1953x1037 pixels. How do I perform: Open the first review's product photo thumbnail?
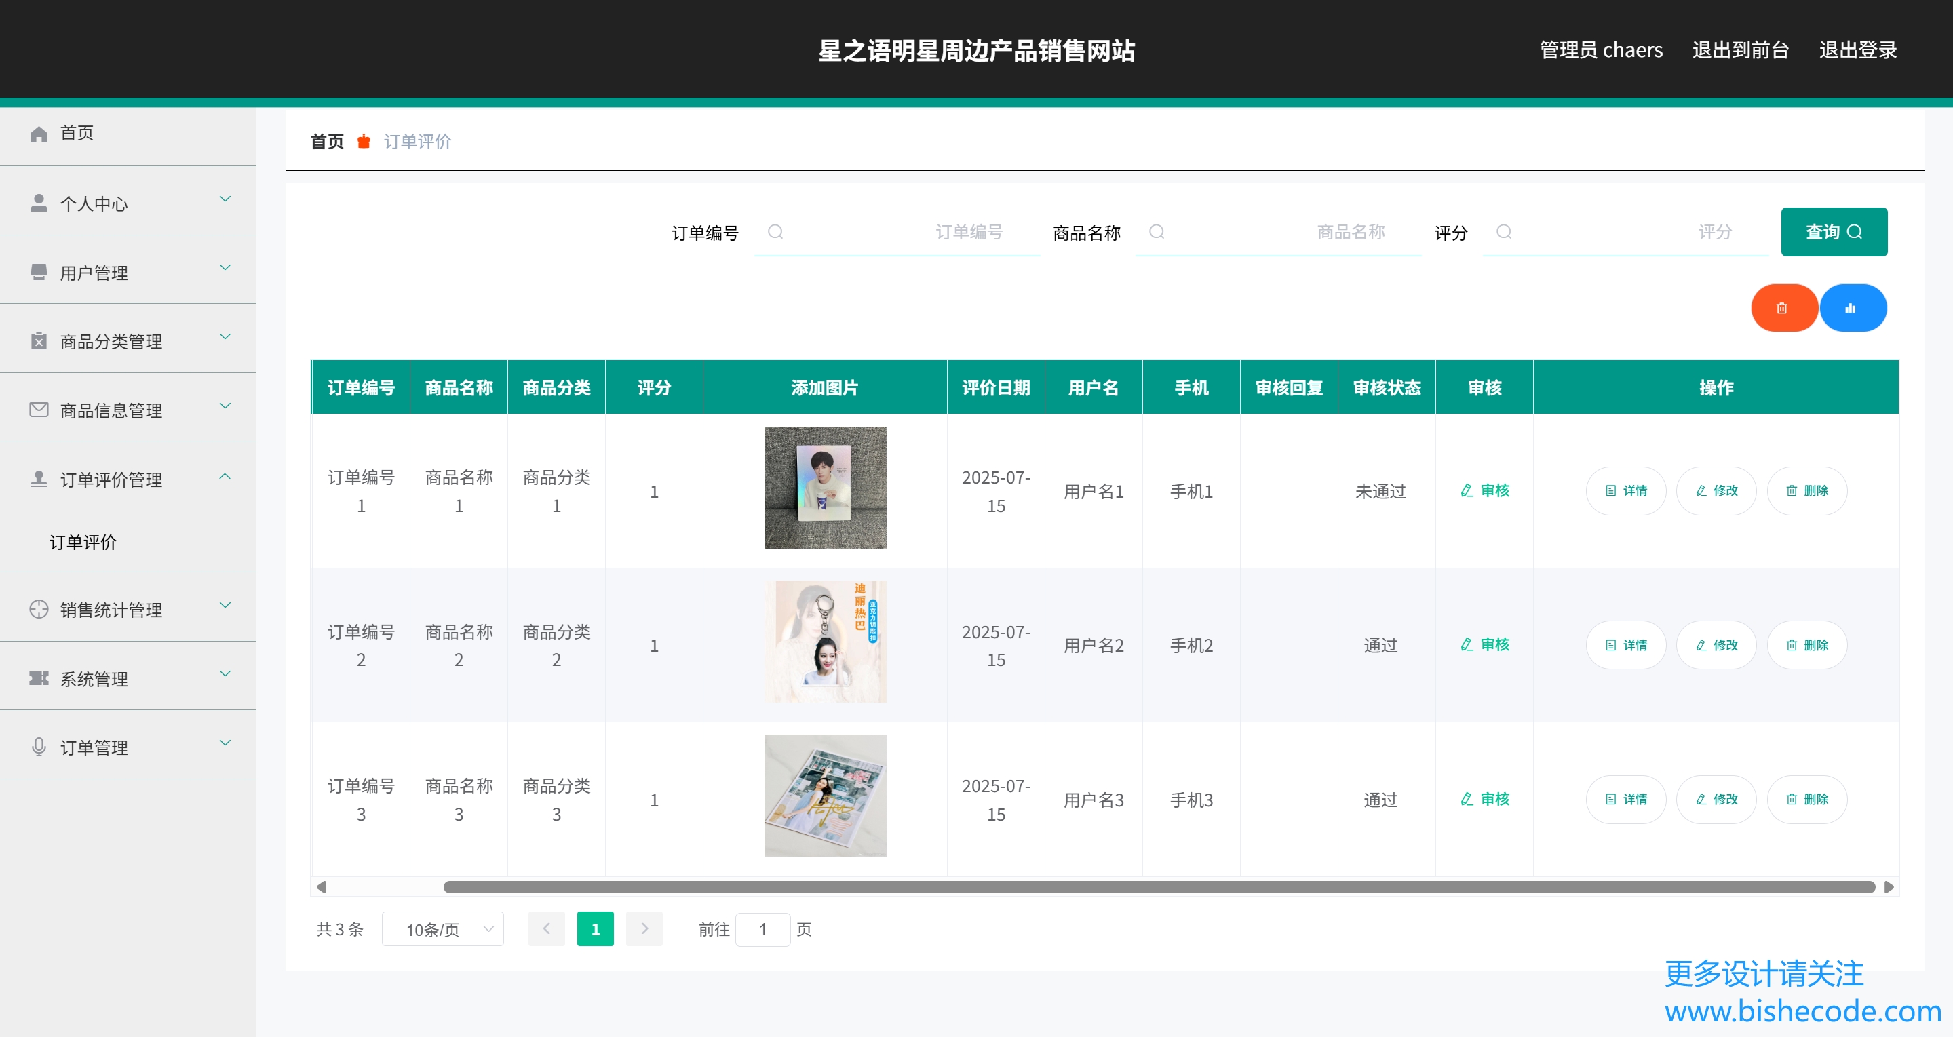(825, 488)
